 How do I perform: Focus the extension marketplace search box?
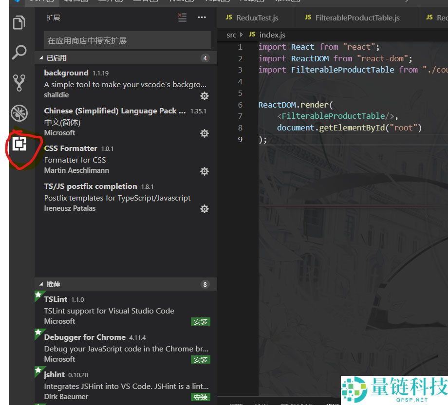tap(128, 40)
